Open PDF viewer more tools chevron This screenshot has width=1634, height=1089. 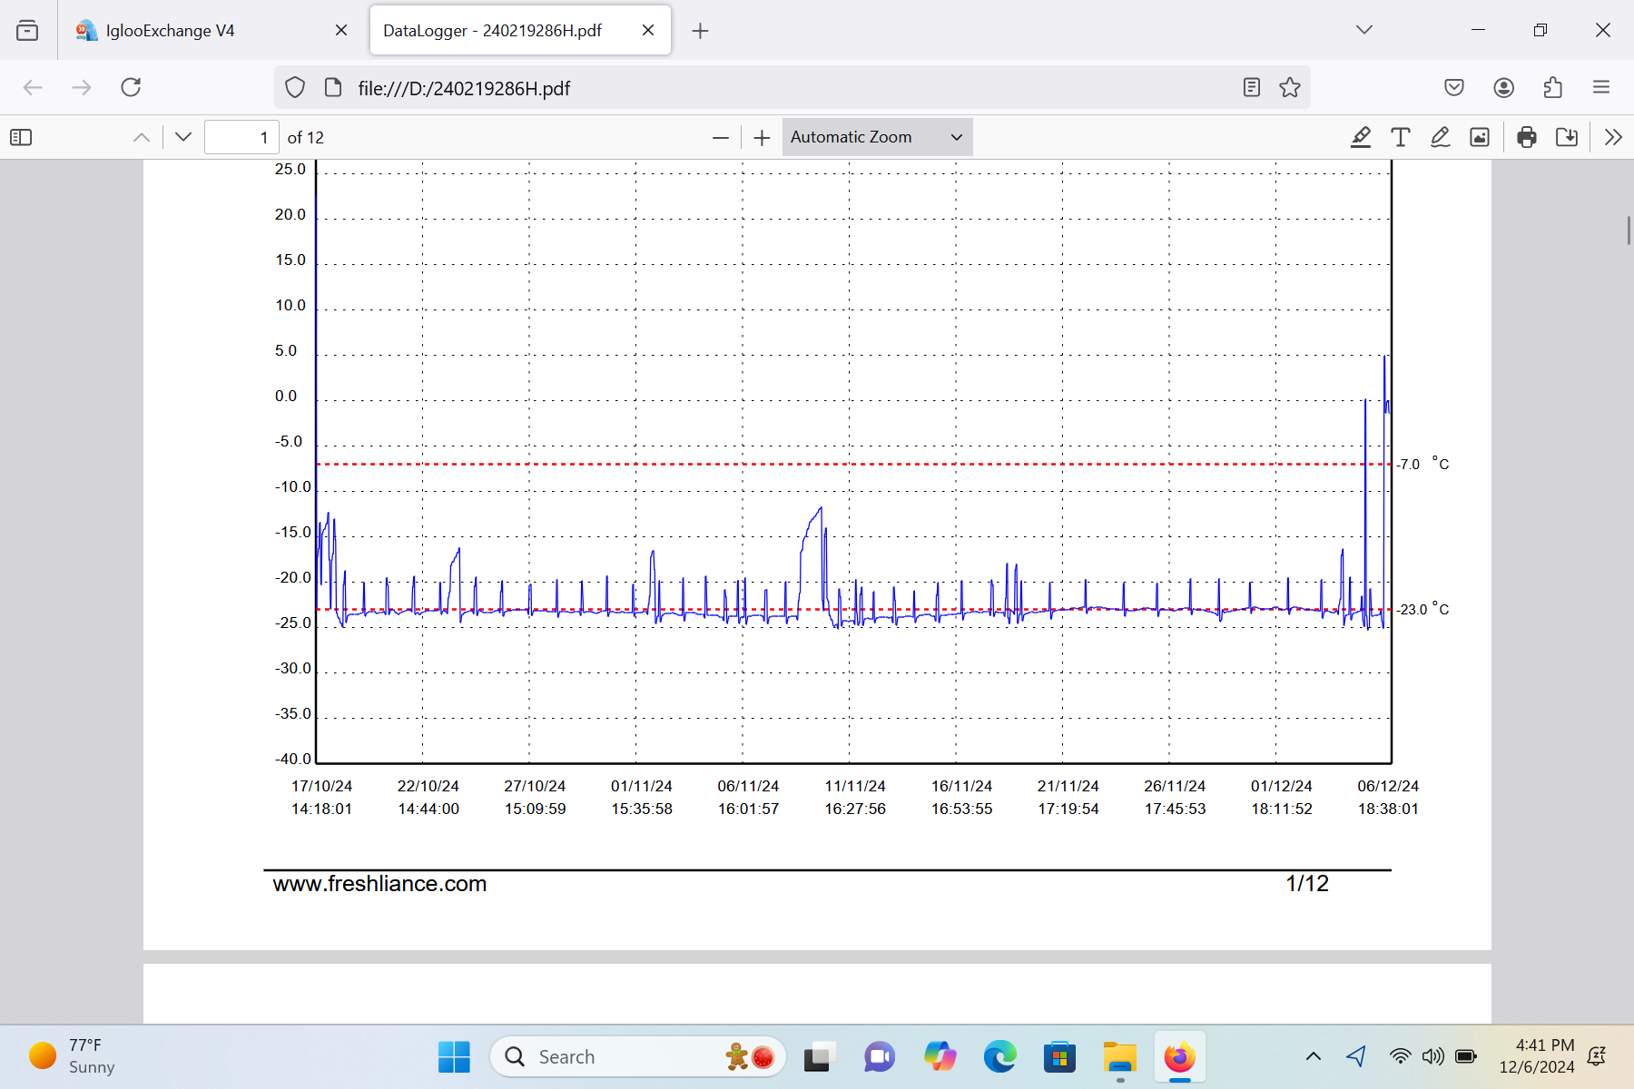1613,137
